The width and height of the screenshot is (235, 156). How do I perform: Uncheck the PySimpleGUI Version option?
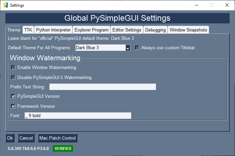pyautogui.click(x=13, y=96)
